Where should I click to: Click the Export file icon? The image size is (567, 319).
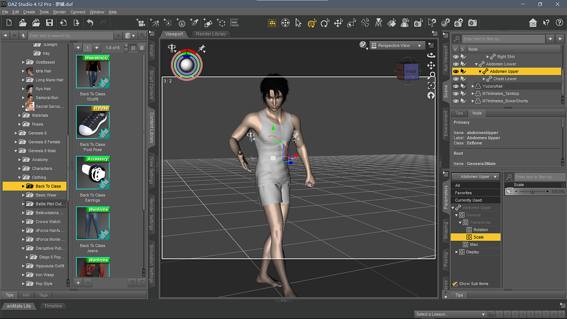point(76,23)
